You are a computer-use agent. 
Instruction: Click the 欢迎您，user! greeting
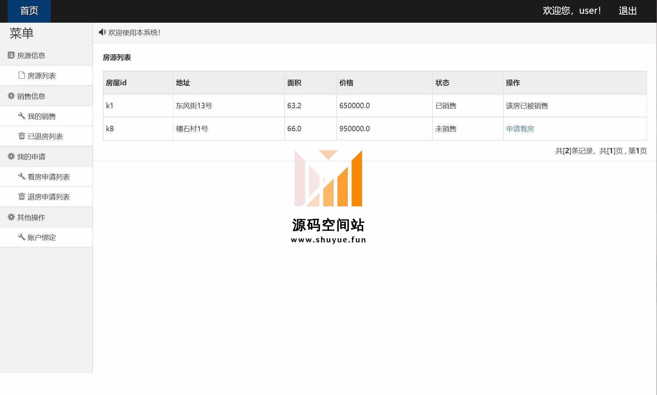pyautogui.click(x=572, y=11)
